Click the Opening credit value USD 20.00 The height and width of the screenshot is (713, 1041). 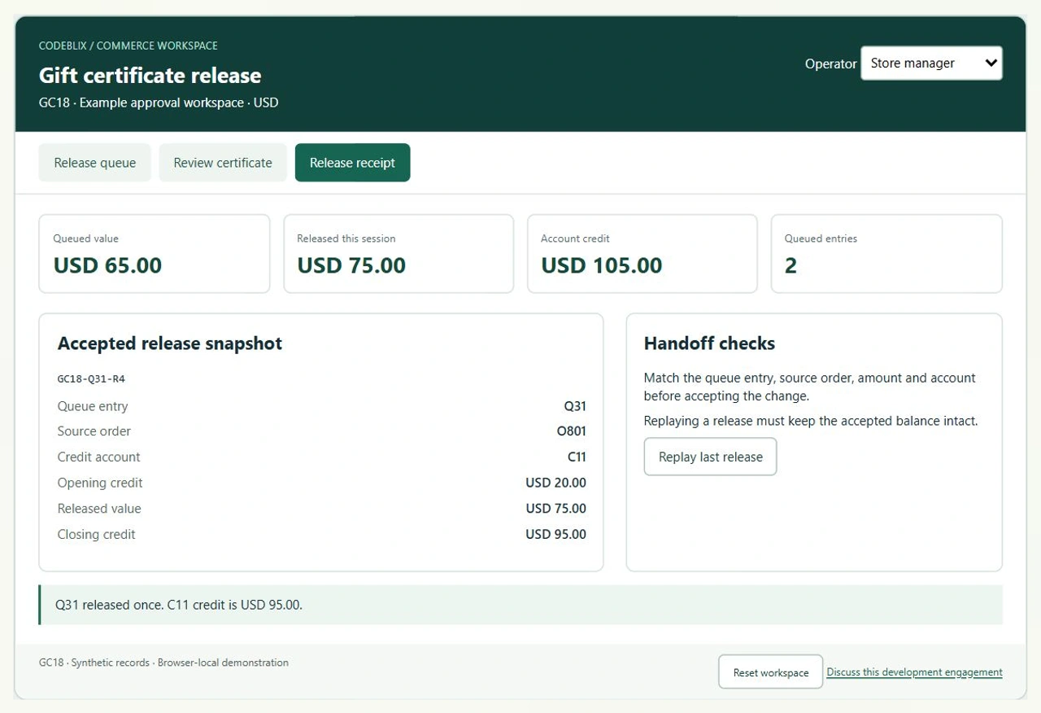click(555, 483)
